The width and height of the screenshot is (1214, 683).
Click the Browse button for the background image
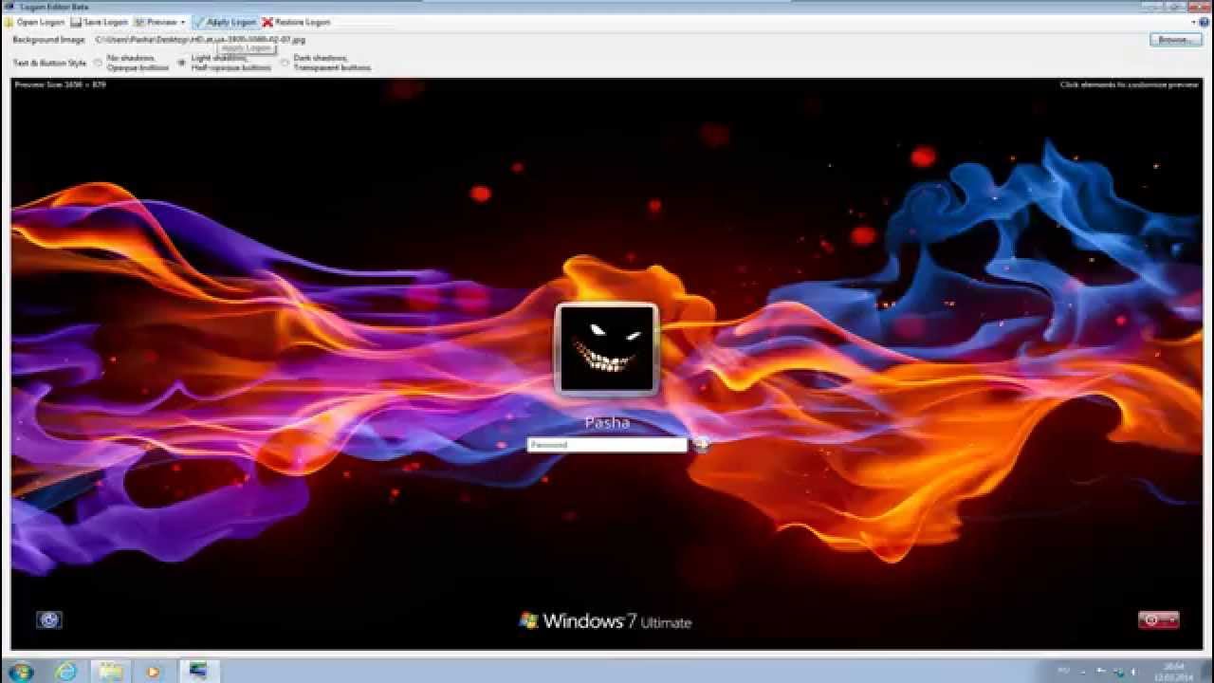coord(1174,40)
